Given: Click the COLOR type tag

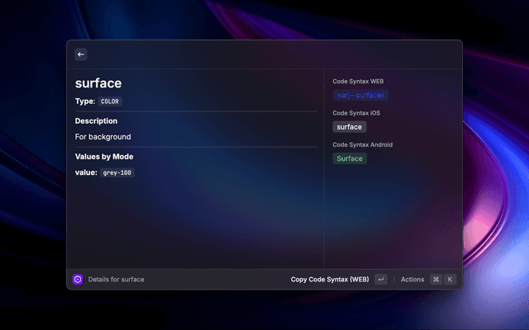Looking at the screenshot, I should point(110,101).
